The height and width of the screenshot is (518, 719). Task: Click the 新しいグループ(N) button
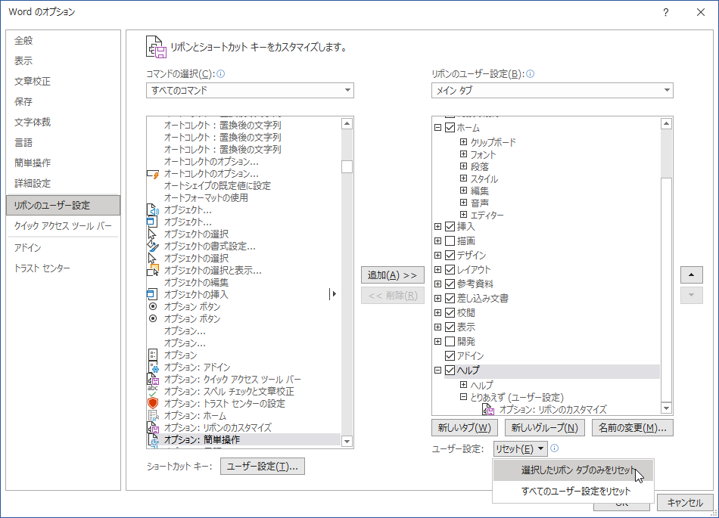pyautogui.click(x=544, y=428)
